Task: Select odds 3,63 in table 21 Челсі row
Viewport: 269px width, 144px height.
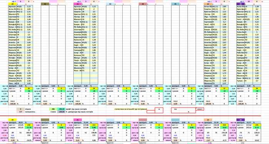Action: pos(94,22)
